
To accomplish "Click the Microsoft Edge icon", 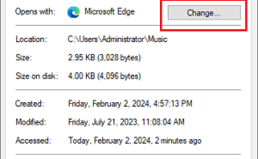I will [x=74, y=12].
